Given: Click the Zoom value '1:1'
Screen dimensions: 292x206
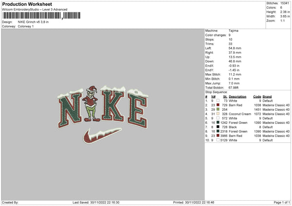Looking at the screenshot, I should click(x=282, y=20).
